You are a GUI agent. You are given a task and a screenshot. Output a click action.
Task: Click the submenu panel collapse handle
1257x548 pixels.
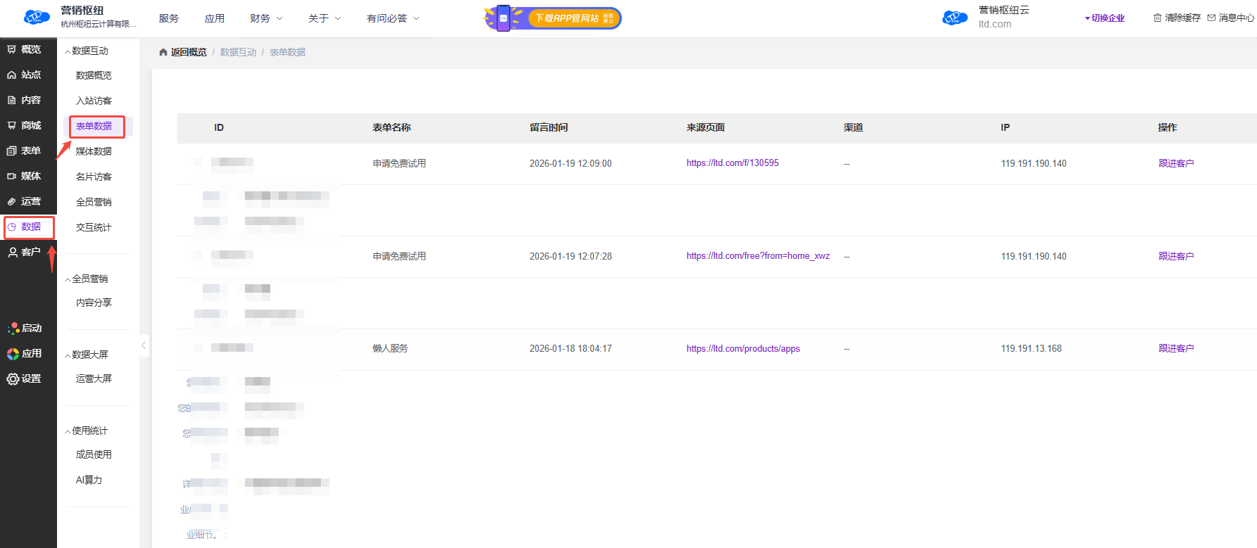click(144, 345)
